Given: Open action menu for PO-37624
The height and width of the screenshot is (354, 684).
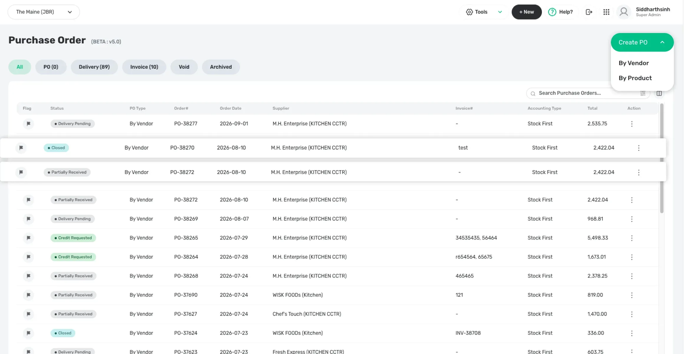Looking at the screenshot, I should coord(632,333).
